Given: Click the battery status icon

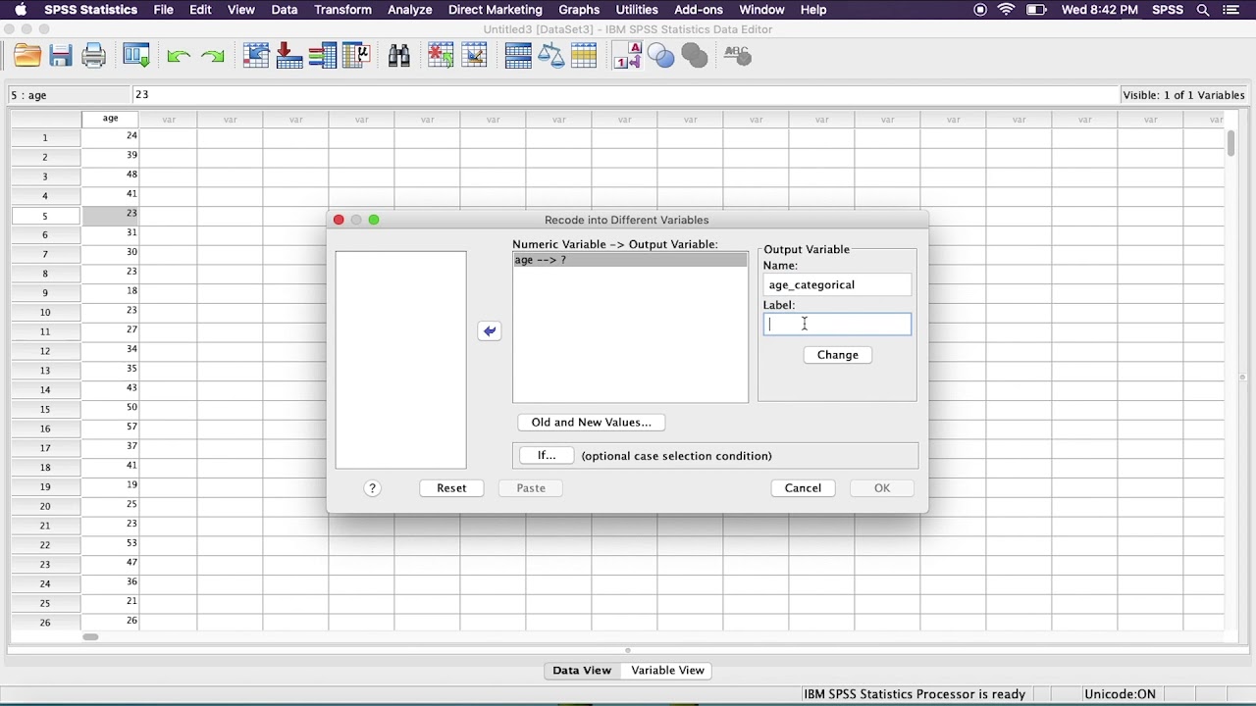Looking at the screenshot, I should pyautogui.click(x=1036, y=10).
